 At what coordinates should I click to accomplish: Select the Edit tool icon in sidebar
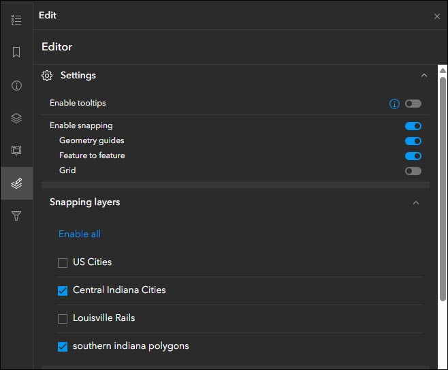pyautogui.click(x=16, y=183)
